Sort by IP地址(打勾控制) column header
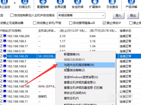 [x=18, y=31]
